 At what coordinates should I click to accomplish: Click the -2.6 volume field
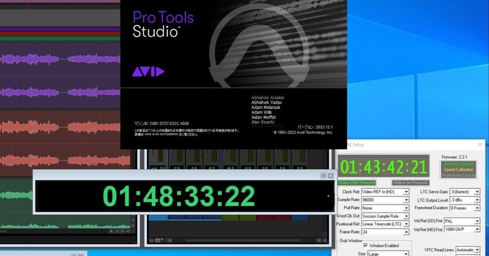[x=177, y=168]
